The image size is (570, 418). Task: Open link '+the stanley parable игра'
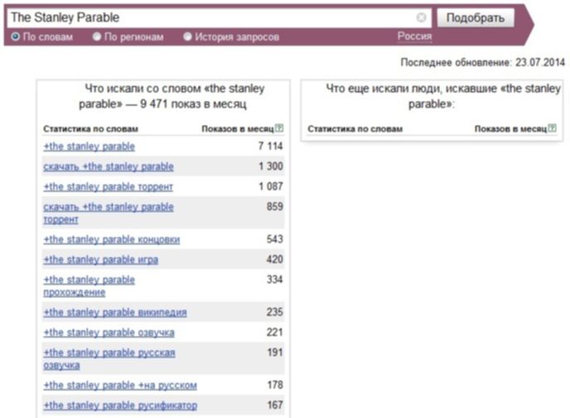pyautogui.click(x=101, y=260)
